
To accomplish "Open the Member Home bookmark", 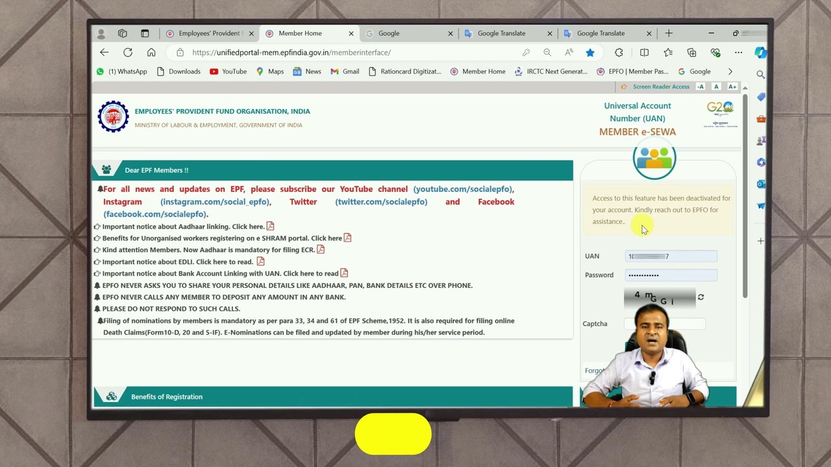I will [477, 71].
